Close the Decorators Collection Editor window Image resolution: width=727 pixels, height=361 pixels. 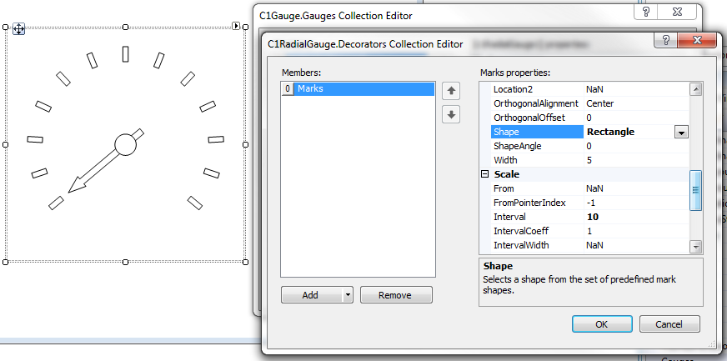click(699, 41)
